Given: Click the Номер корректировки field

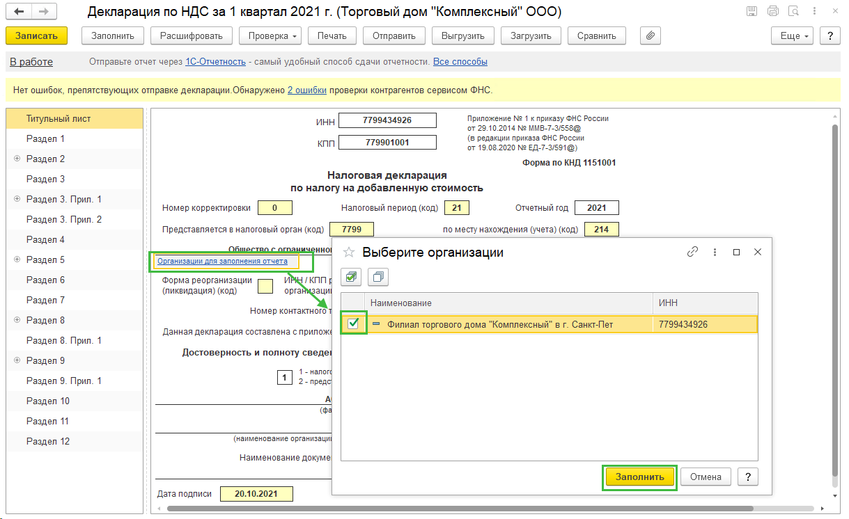Looking at the screenshot, I should click(275, 207).
